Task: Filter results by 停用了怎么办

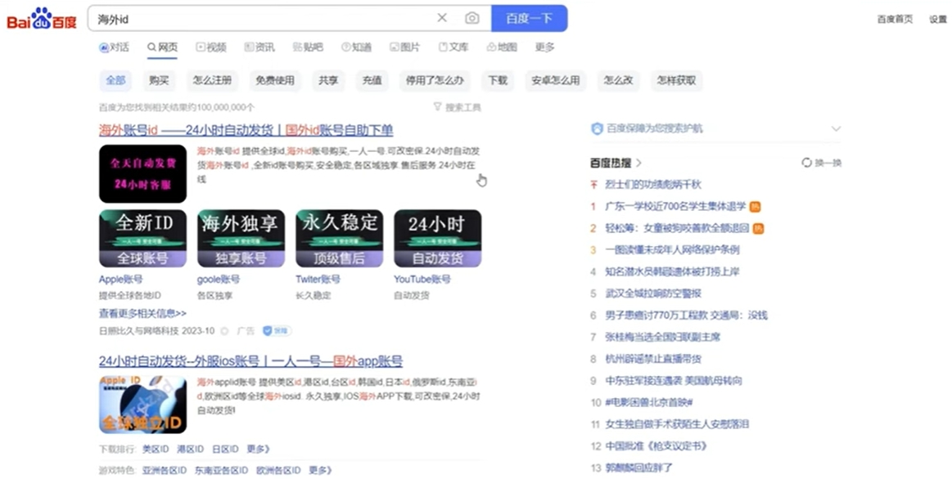Action: [x=435, y=80]
